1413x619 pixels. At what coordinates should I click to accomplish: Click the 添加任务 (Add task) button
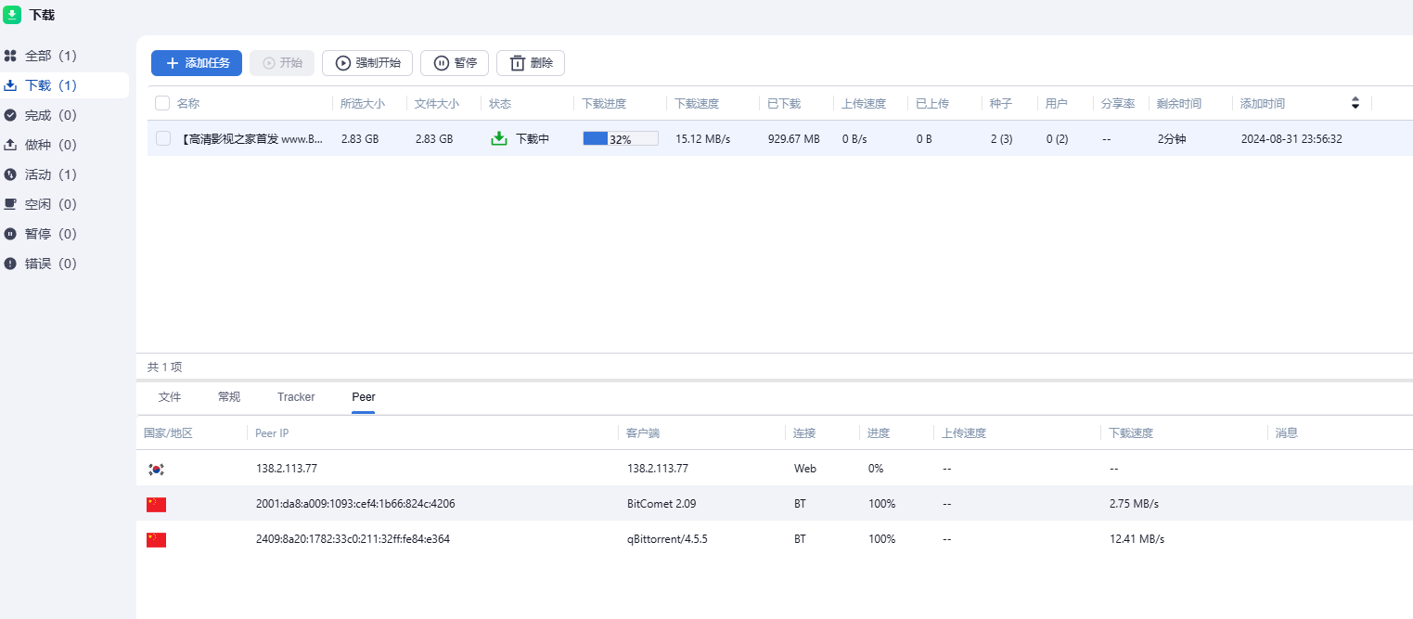197,63
